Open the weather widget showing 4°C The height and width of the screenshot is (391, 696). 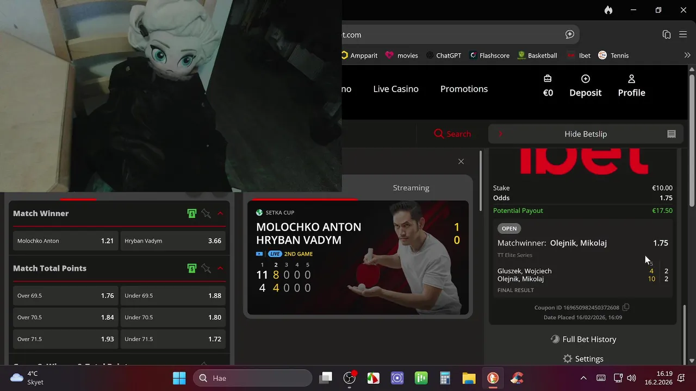click(x=27, y=378)
